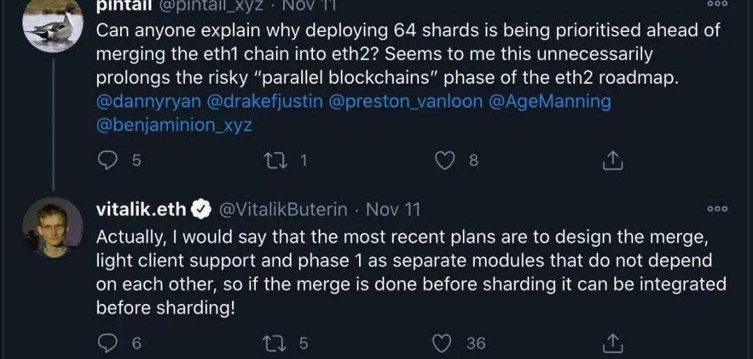The image size is (753, 359).
Task: Click the vitalik.eth display name
Action: [x=142, y=209]
